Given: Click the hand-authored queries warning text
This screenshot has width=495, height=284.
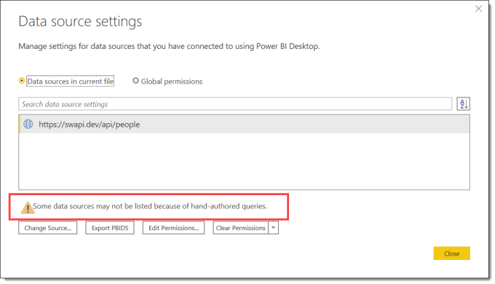Looking at the screenshot, I should click(x=150, y=206).
